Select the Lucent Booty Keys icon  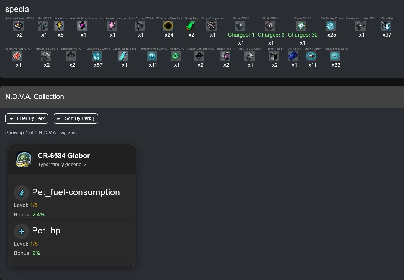pos(123,56)
